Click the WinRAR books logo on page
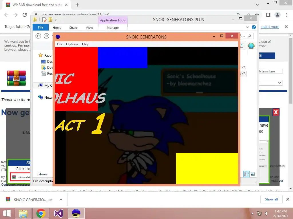Viewport: 293px width, 219px height. click(16, 78)
